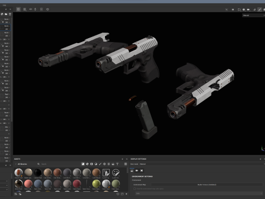Select the Autumn Leaf material thumbnail
The width and height of the screenshot is (265, 199).
point(18,172)
